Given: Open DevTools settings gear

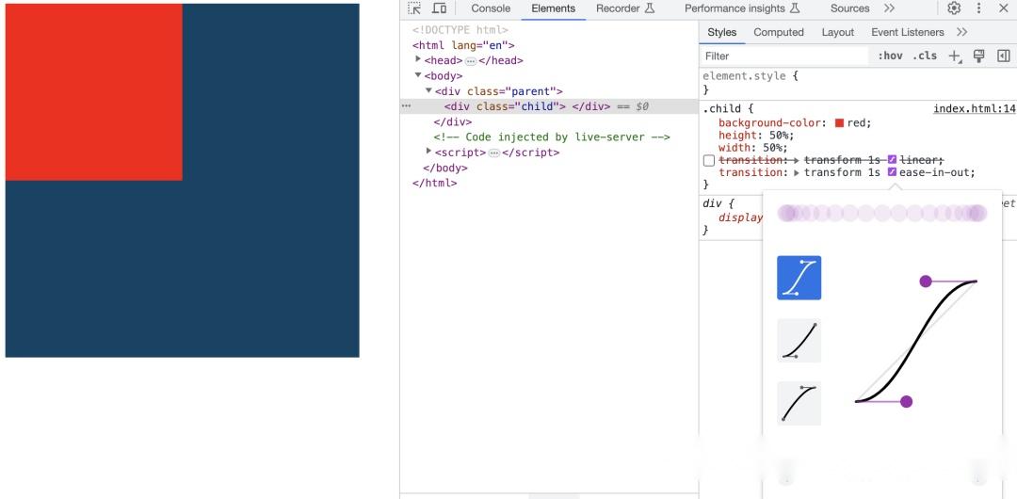Looking at the screenshot, I should tap(953, 8).
